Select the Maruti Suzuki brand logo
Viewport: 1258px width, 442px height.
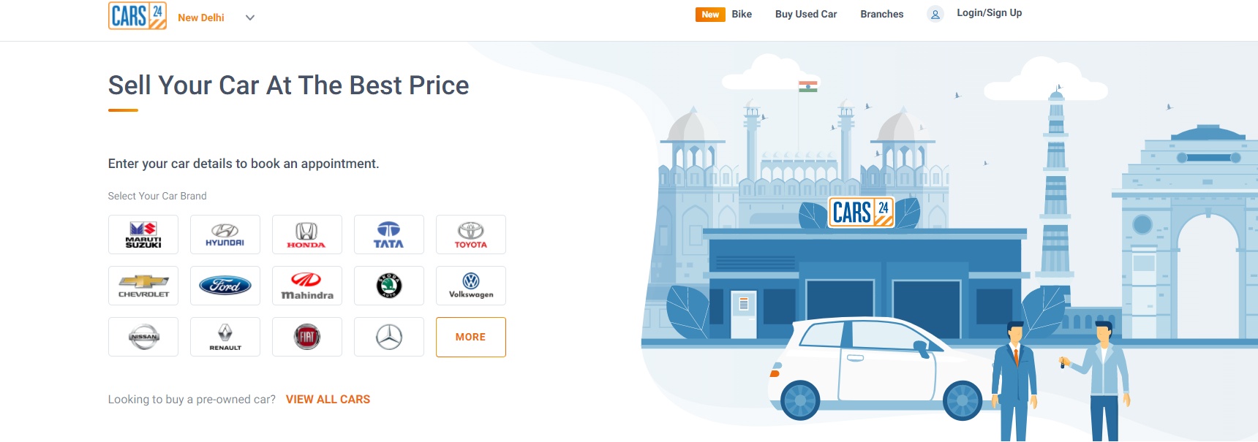pyautogui.click(x=143, y=235)
